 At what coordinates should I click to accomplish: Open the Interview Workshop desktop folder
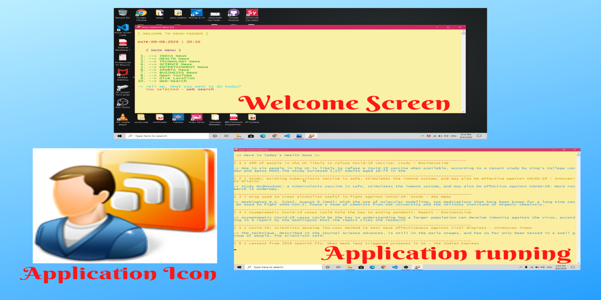pyautogui.click(x=215, y=120)
